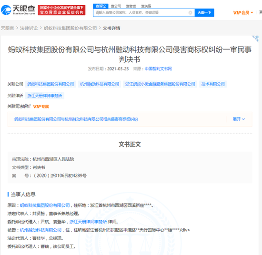262x255 pixels.
Task: Select the 查公司 search tab
Action: pyautogui.click(x=116, y=6)
